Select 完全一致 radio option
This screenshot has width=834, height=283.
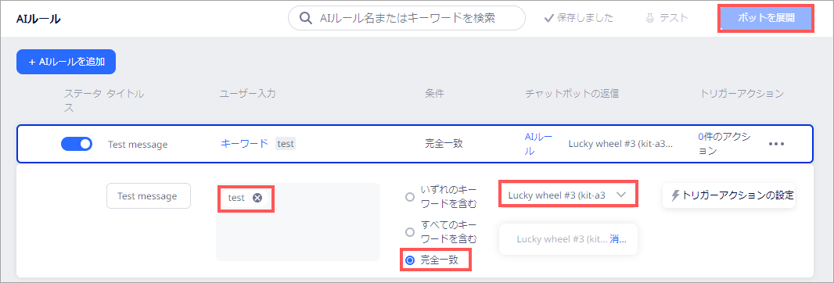pos(409,260)
